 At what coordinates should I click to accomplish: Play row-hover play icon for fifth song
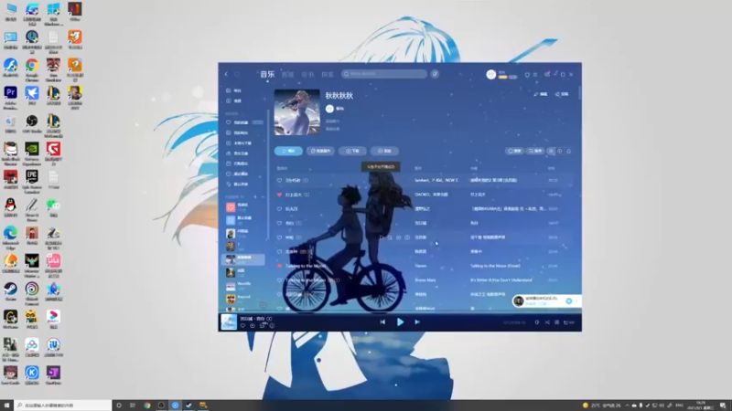tap(381, 237)
